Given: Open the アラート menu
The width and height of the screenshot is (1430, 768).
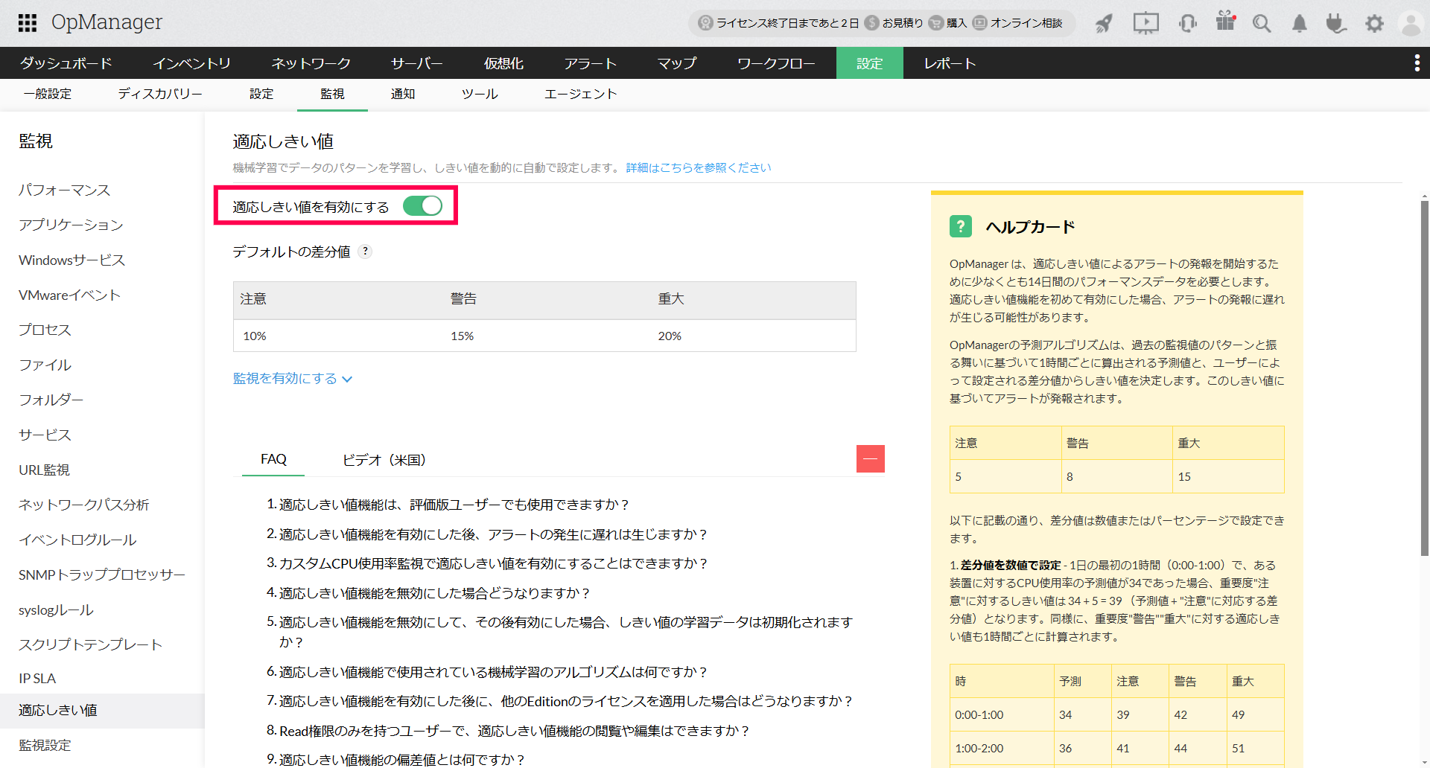Looking at the screenshot, I should click(590, 63).
